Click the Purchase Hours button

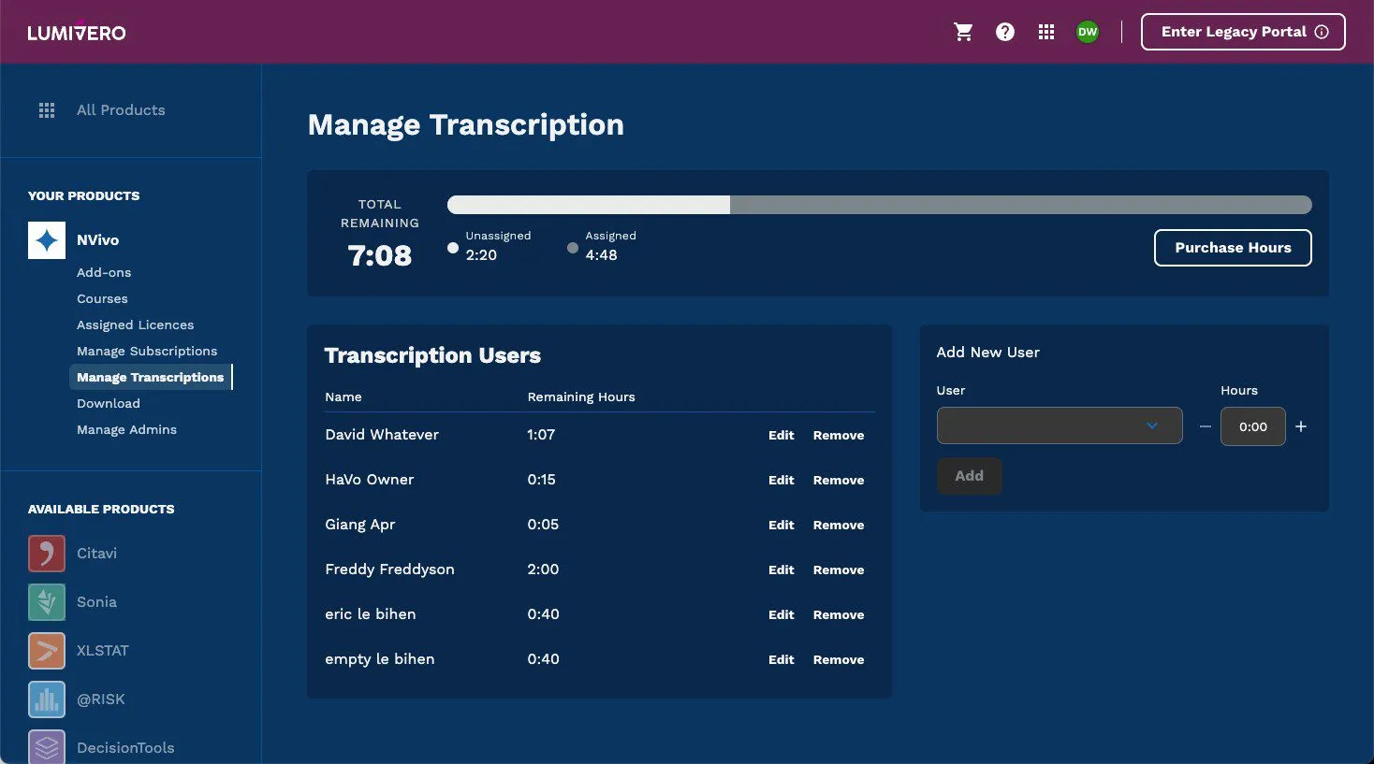pos(1232,248)
